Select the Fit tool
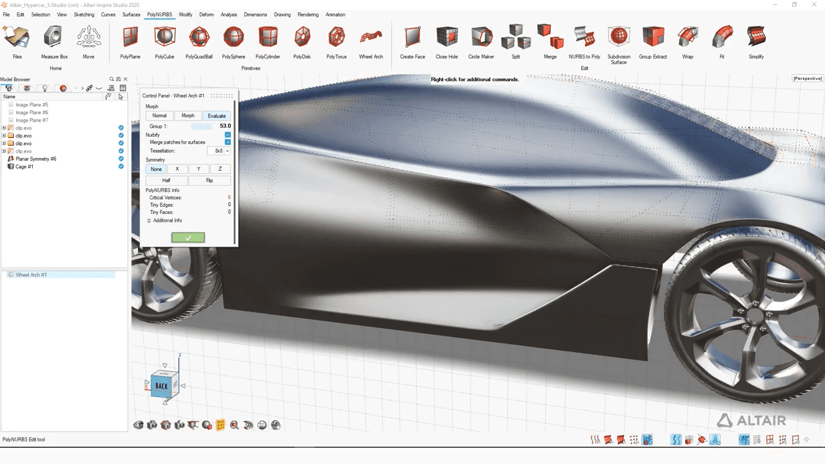 point(722,43)
